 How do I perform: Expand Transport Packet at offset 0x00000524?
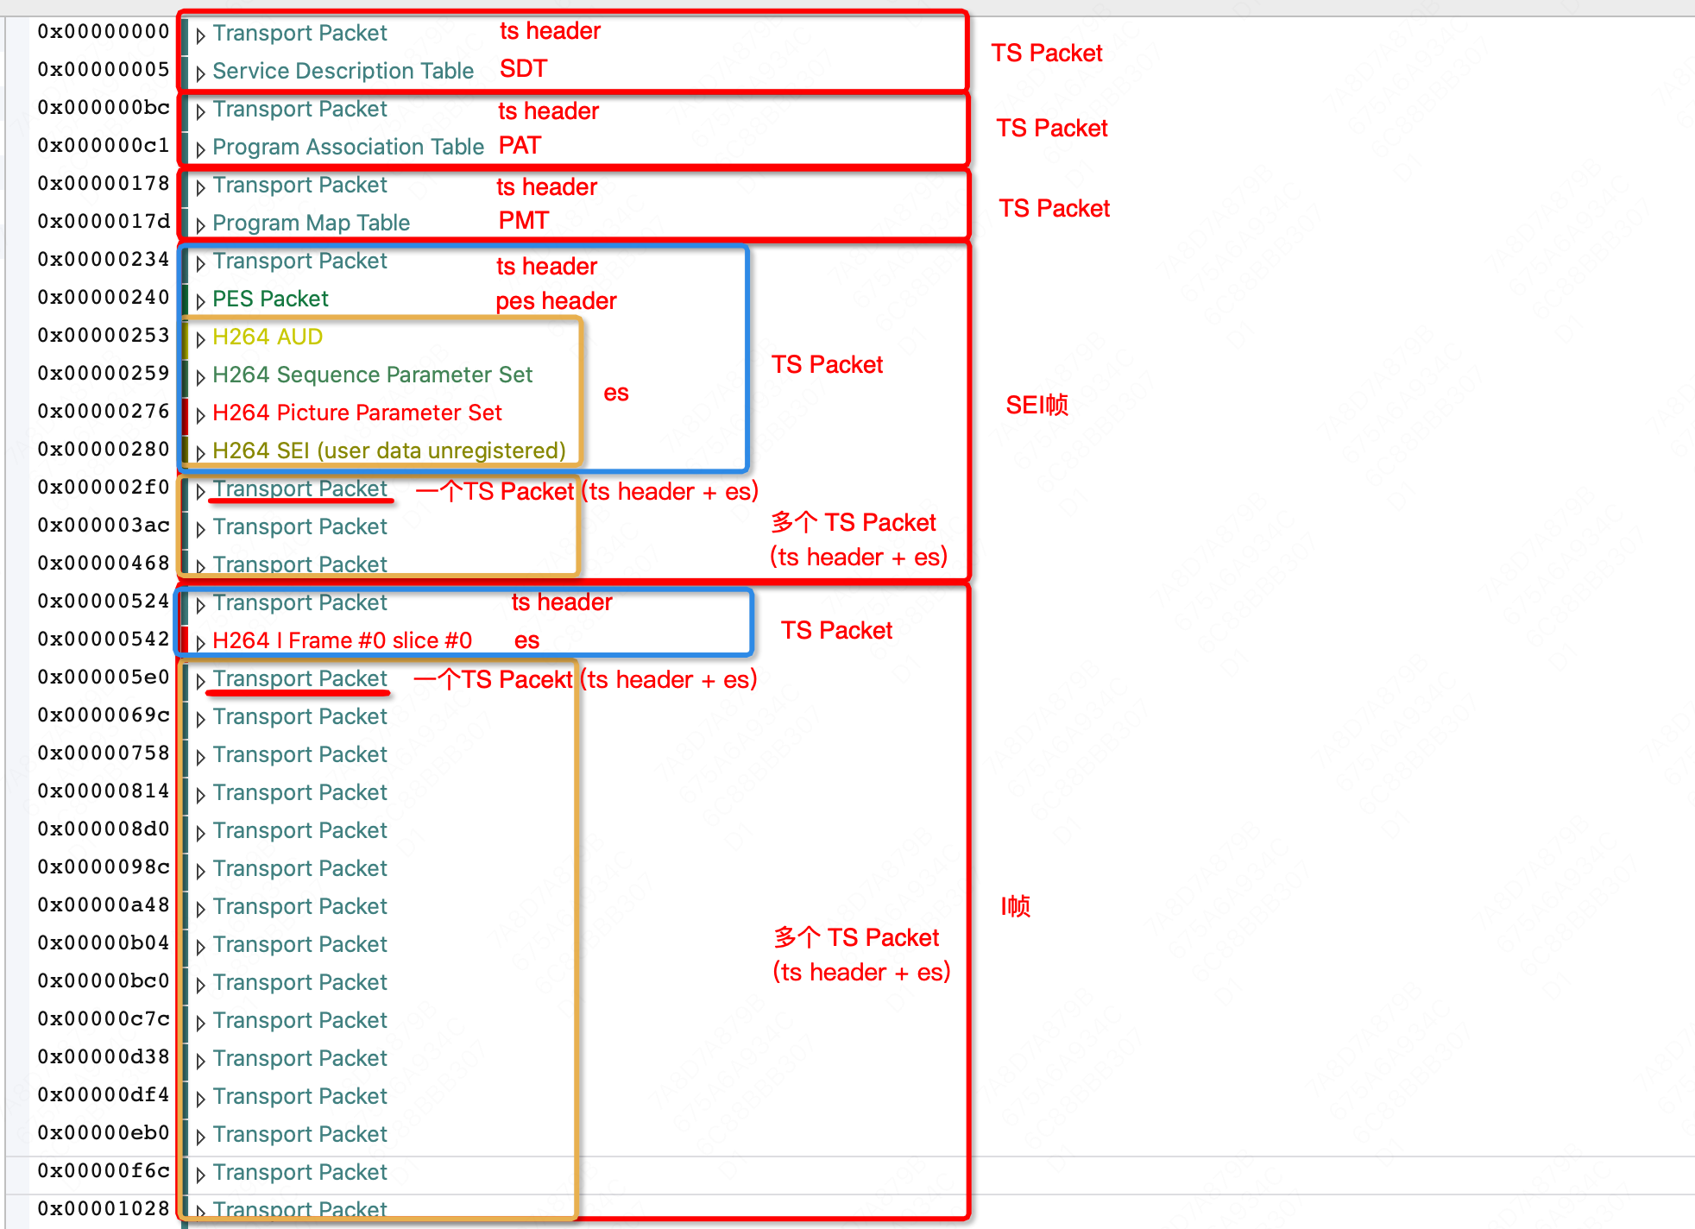pyautogui.click(x=200, y=604)
